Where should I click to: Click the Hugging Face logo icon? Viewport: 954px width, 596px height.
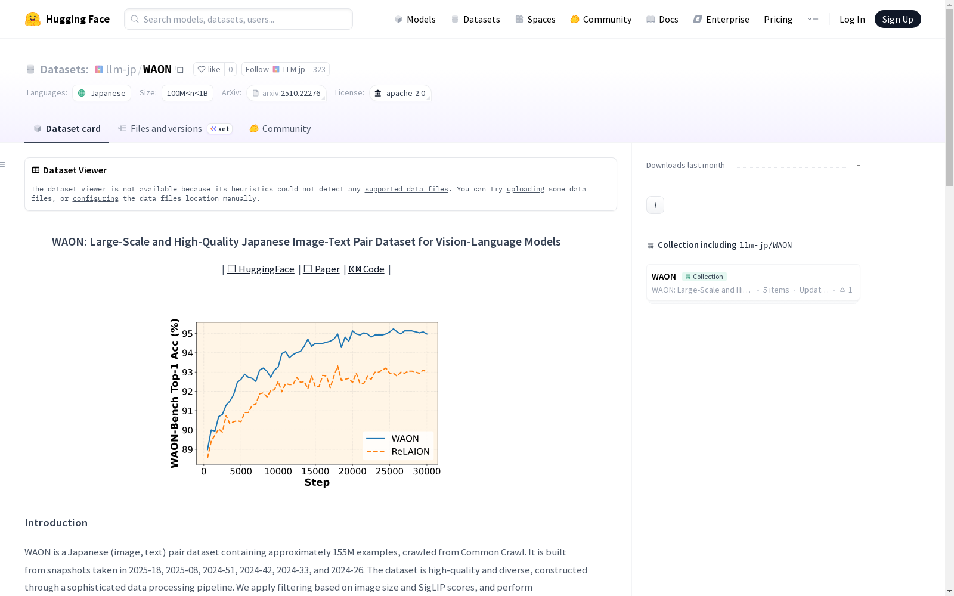33,19
